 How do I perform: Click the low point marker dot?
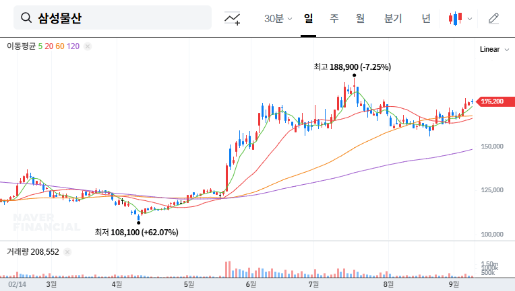point(139,223)
